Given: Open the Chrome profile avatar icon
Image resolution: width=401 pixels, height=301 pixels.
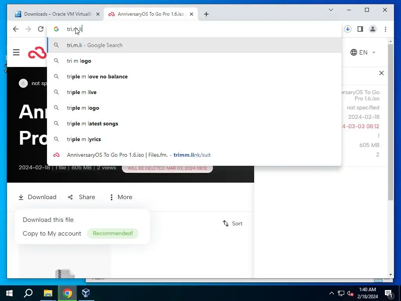Looking at the screenshot, I should point(373,29).
